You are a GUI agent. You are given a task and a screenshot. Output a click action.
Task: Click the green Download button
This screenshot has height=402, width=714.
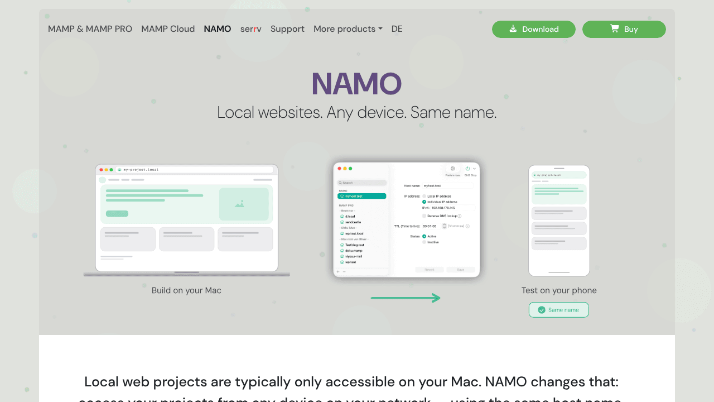534,29
